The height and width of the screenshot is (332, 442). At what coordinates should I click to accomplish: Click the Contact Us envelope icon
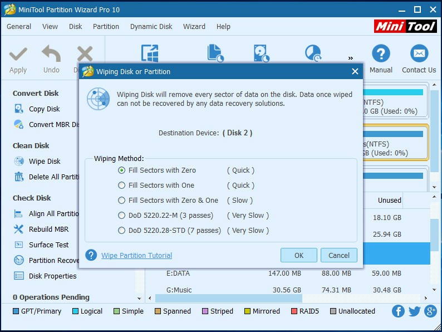pyautogui.click(x=419, y=53)
